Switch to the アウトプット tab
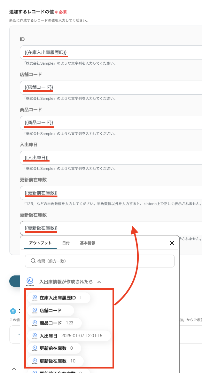Viewport: 202px width, 373px height. click(40, 243)
